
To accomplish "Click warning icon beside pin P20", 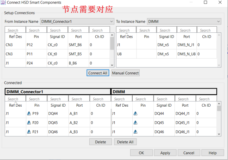I will coord(29,123).
